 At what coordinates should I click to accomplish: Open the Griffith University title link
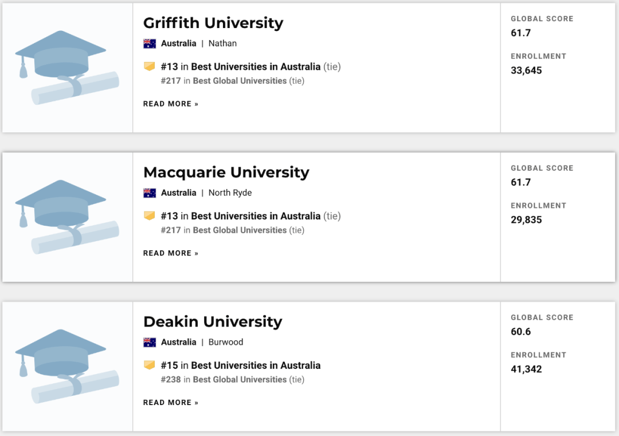(213, 23)
